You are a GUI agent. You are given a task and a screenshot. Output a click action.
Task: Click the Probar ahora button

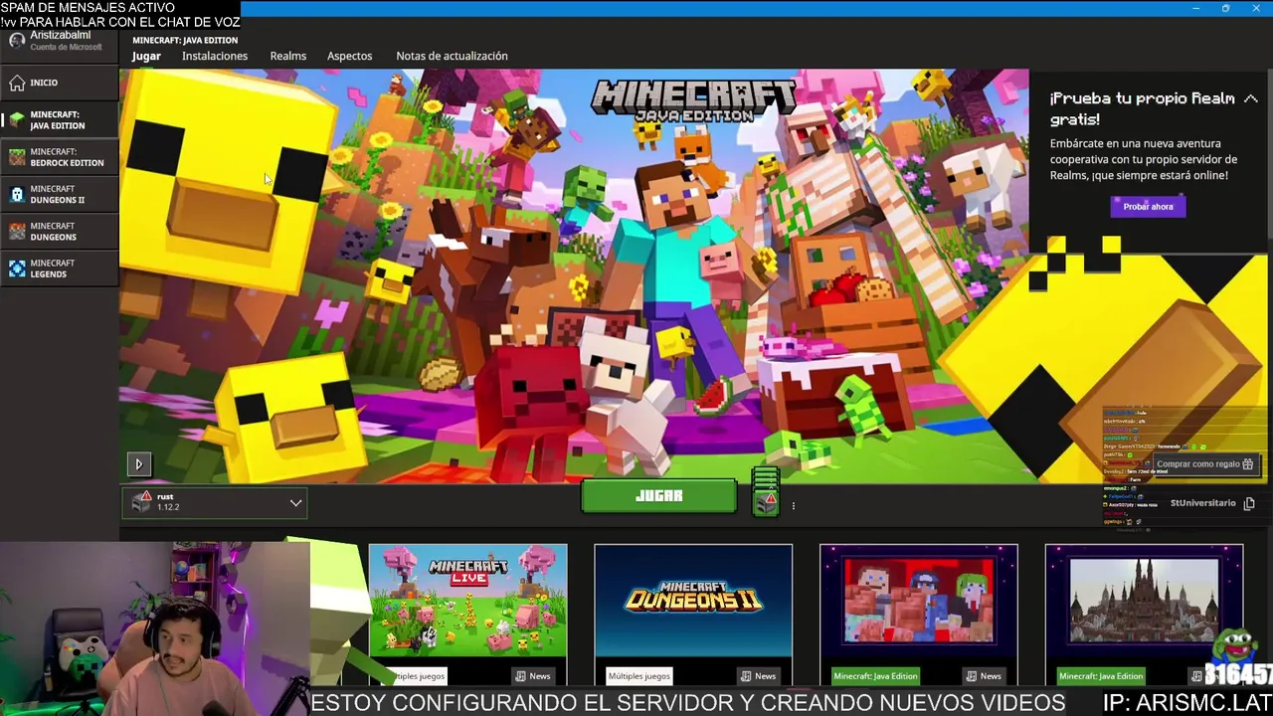coord(1148,207)
